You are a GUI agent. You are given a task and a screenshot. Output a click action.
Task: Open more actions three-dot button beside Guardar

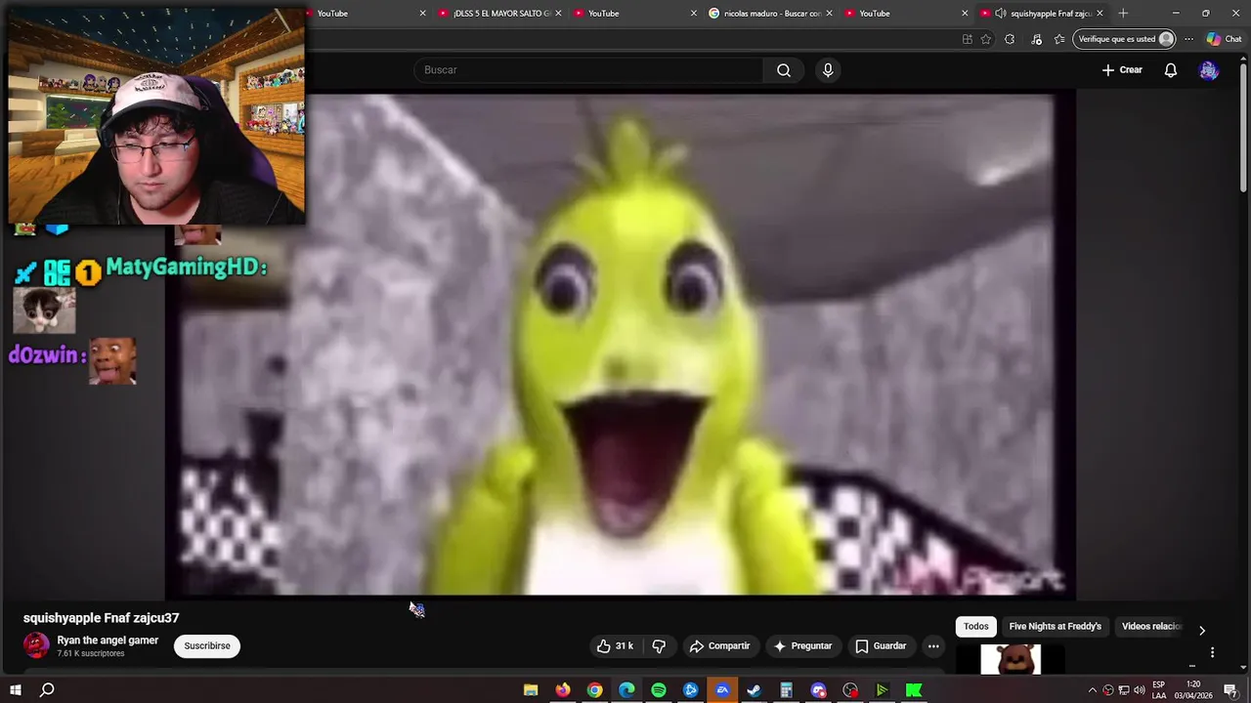[933, 645]
